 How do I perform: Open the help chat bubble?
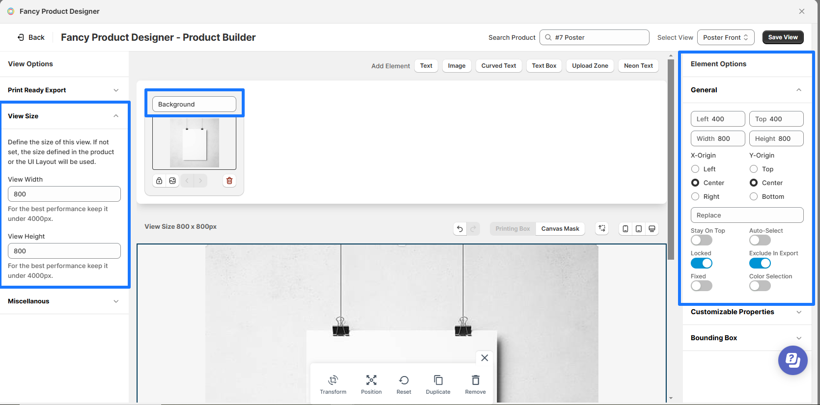(x=793, y=360)
